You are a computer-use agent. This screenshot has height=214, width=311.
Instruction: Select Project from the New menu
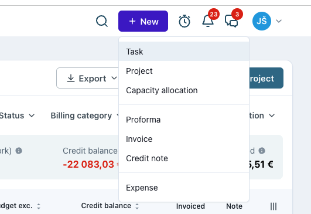(x=184, y=71)
